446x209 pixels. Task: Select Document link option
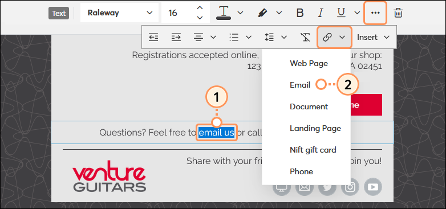309,106
